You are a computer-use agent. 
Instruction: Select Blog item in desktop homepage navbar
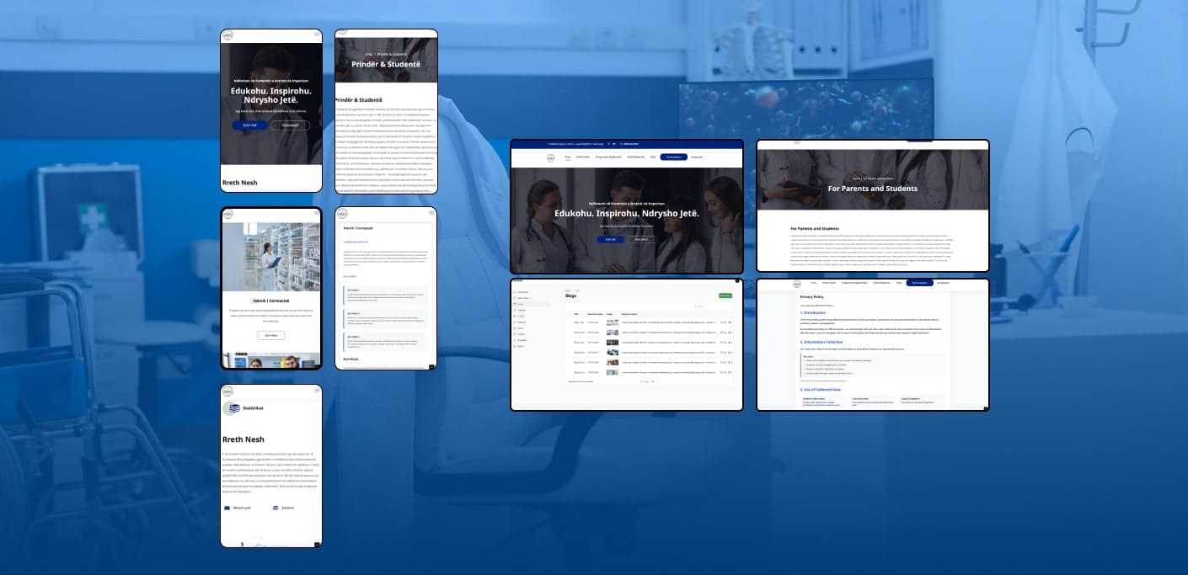(x=652, y=157)
